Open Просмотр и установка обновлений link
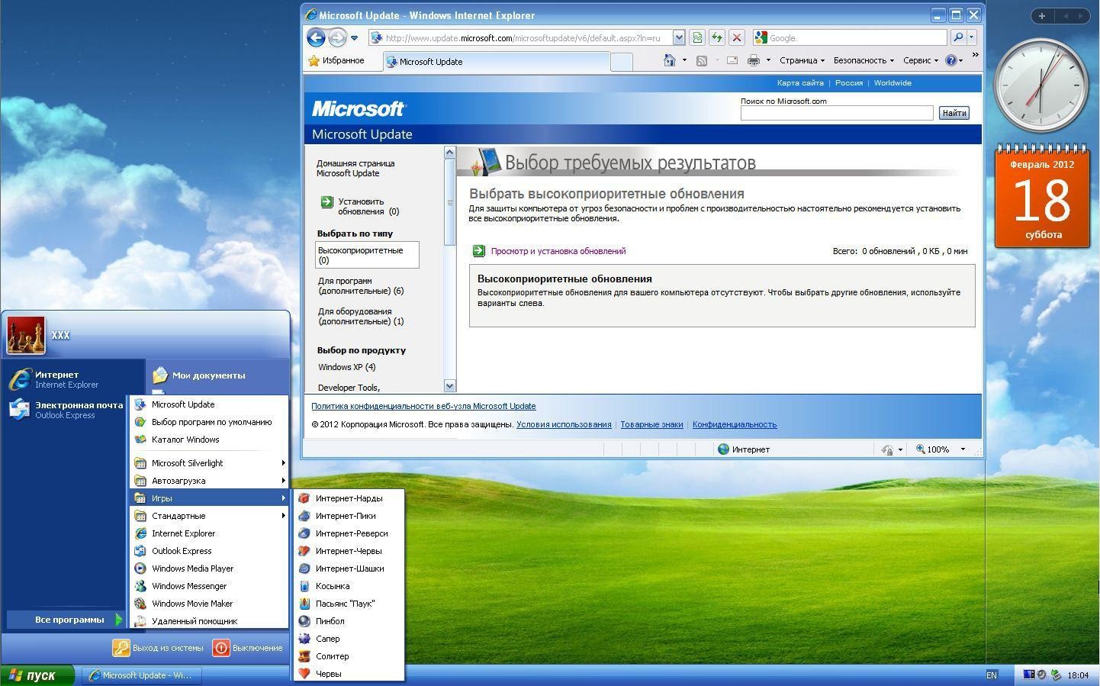Viewport: 1100px width, 686px height. tap(558, 251)
